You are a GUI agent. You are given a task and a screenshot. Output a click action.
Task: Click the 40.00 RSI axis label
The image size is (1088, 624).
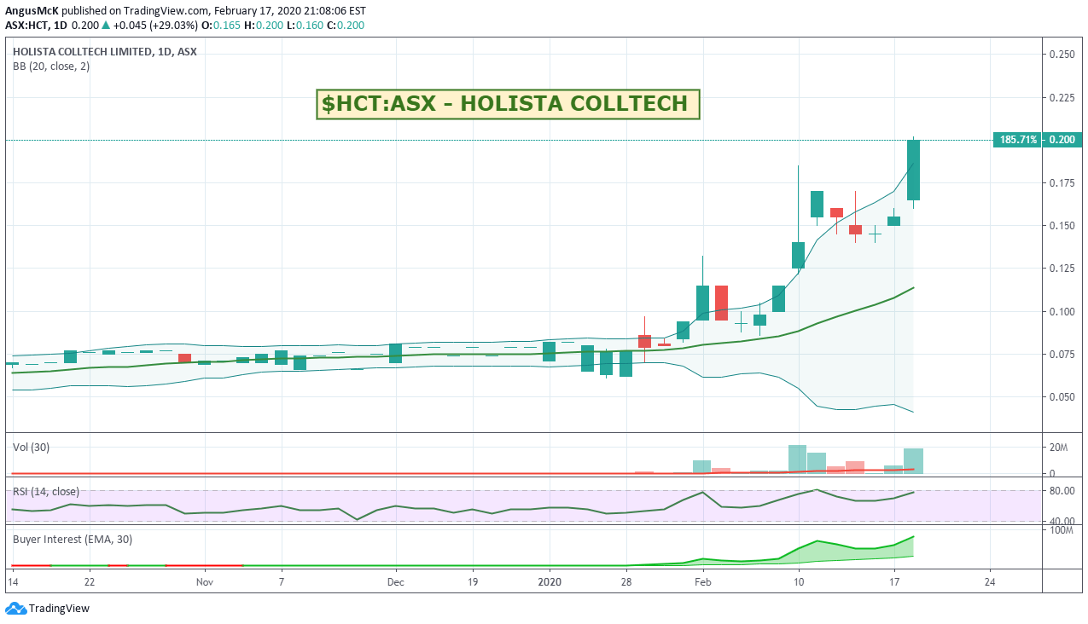coord(1062,522)
